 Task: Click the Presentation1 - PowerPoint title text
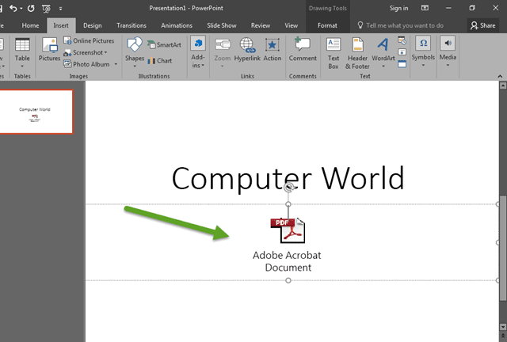(x=186, y=9)
